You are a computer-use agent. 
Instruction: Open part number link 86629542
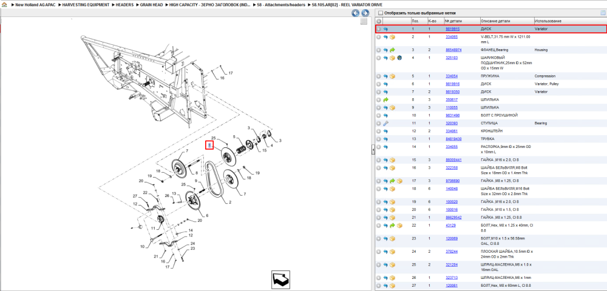tap(453, 218)
